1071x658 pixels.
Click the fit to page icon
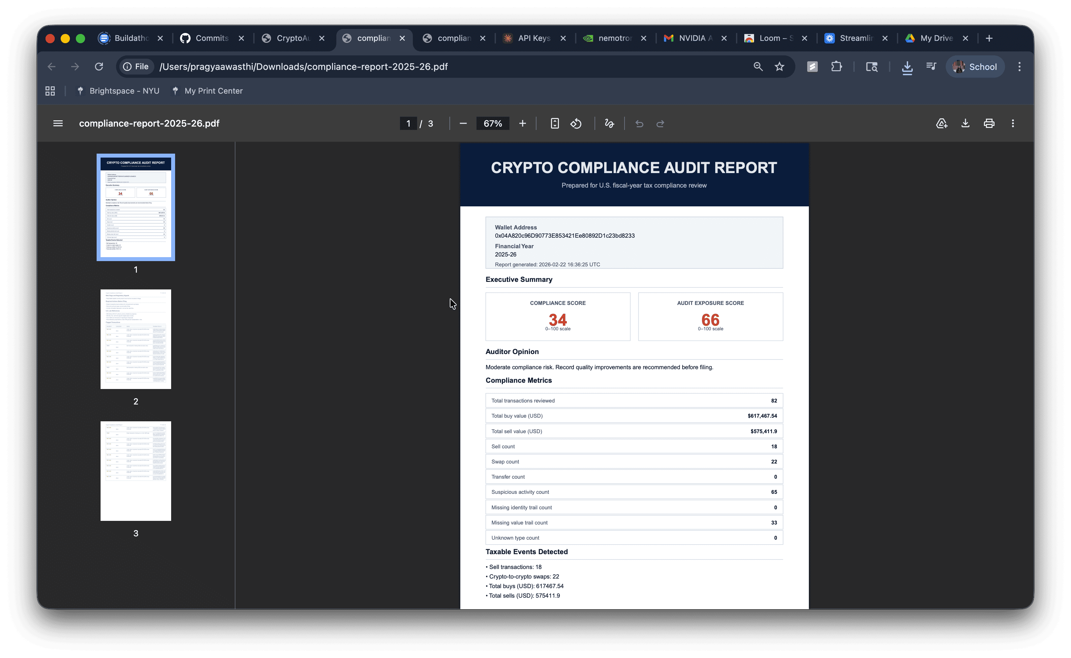554,124
